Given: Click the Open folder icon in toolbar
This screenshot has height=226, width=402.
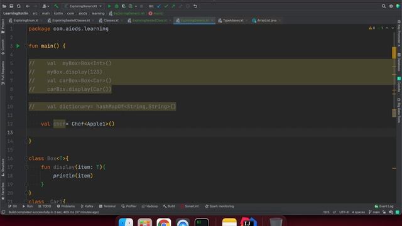Looking at the screenshot, I should pos(4,6).
